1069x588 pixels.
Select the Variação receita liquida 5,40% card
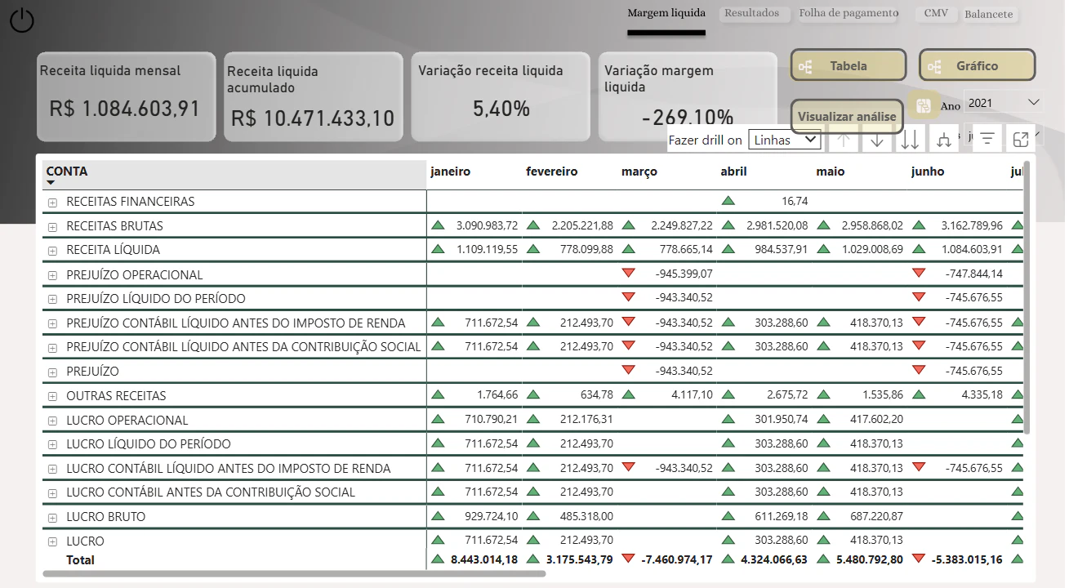[501, 96]
